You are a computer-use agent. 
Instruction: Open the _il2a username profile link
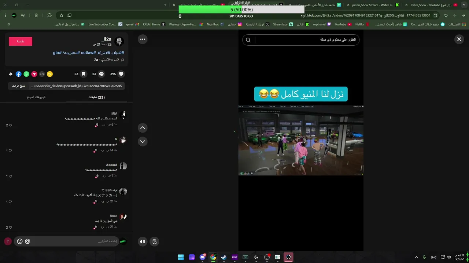click(x=107, y=39)
